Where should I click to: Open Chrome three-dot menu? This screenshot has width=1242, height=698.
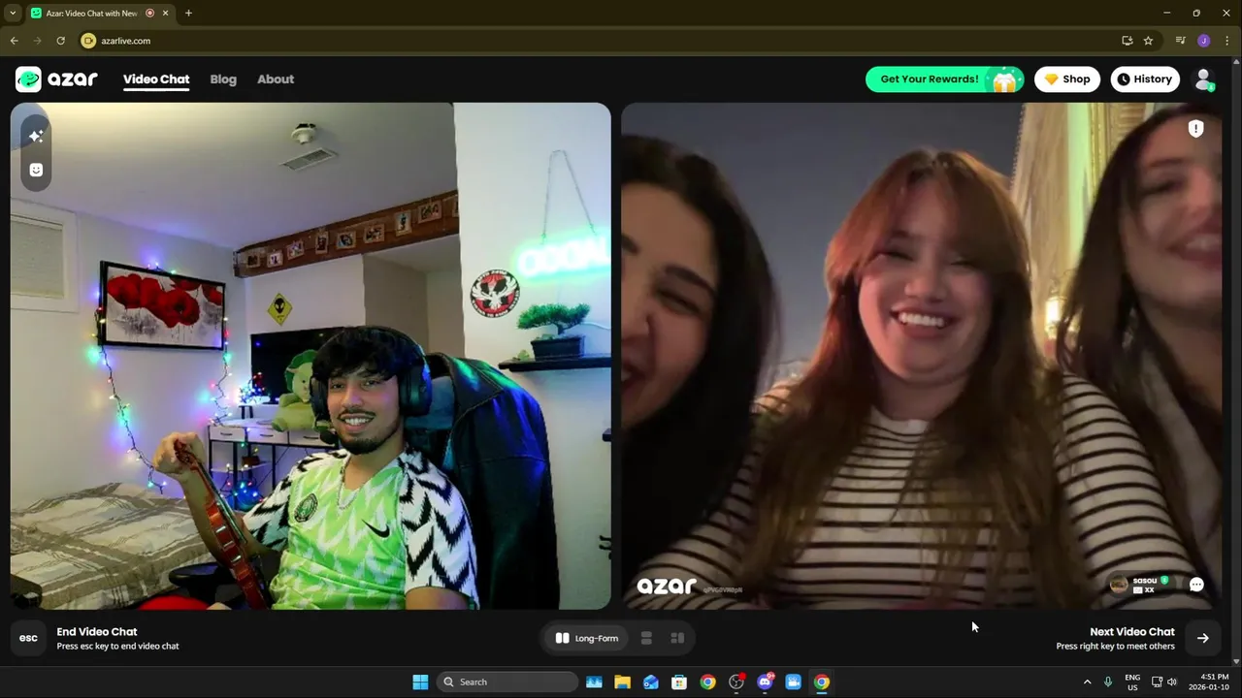point(1226,41)
